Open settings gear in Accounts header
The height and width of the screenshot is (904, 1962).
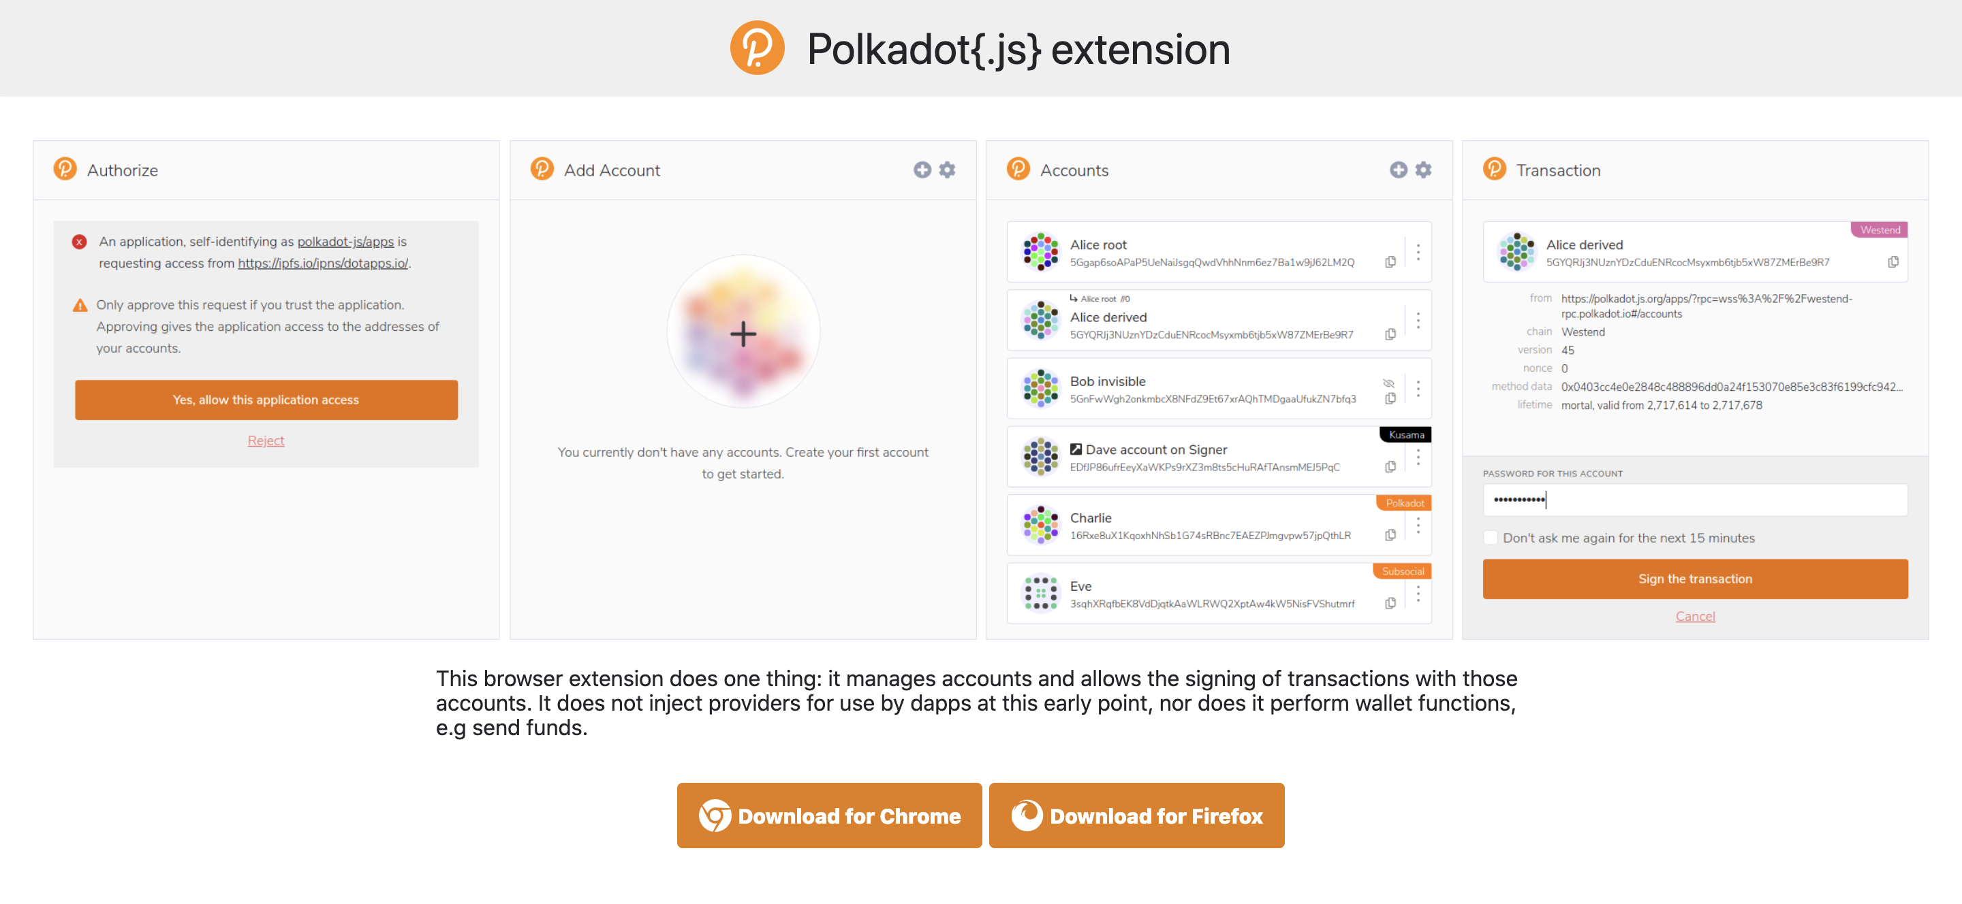click(1424, 169)
